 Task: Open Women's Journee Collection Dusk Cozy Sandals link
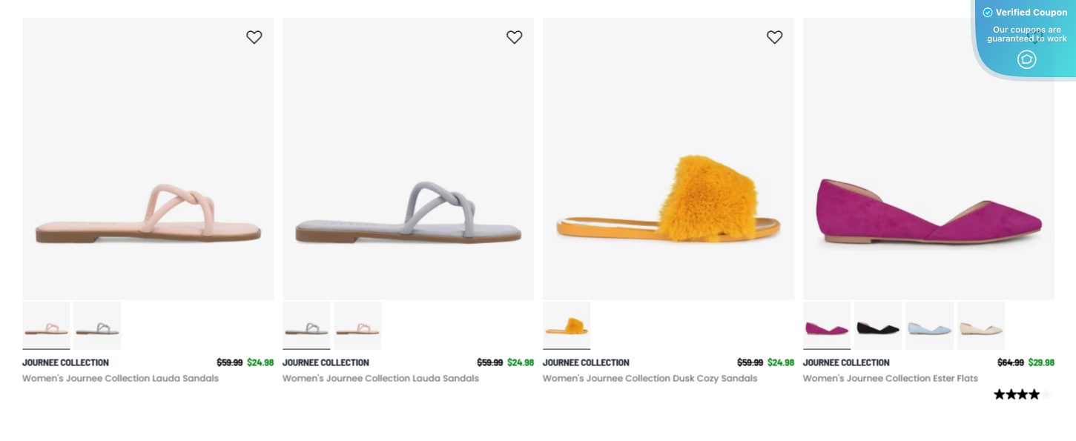(650, 379)
